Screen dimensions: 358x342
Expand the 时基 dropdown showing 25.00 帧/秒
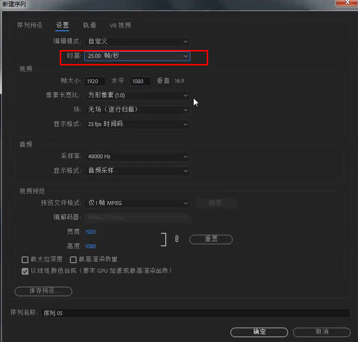click(x=137, y=56)
